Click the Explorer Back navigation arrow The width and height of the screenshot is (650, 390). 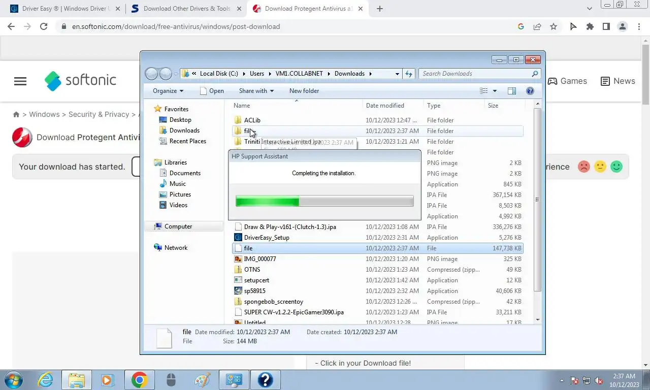point(151,74)
